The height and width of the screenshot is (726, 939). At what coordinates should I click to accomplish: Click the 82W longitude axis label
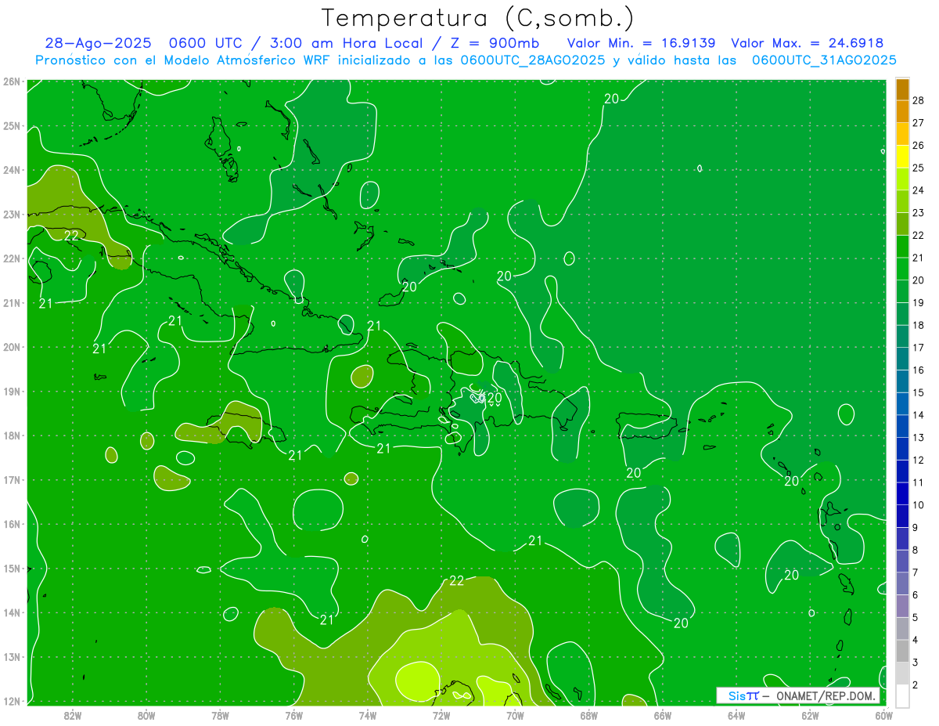[x=73, y=715]
